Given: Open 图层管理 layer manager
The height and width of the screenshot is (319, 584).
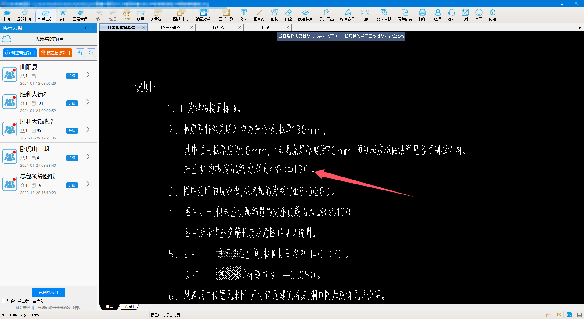Looking at the screenshot, I should click(x=80, y=15).
